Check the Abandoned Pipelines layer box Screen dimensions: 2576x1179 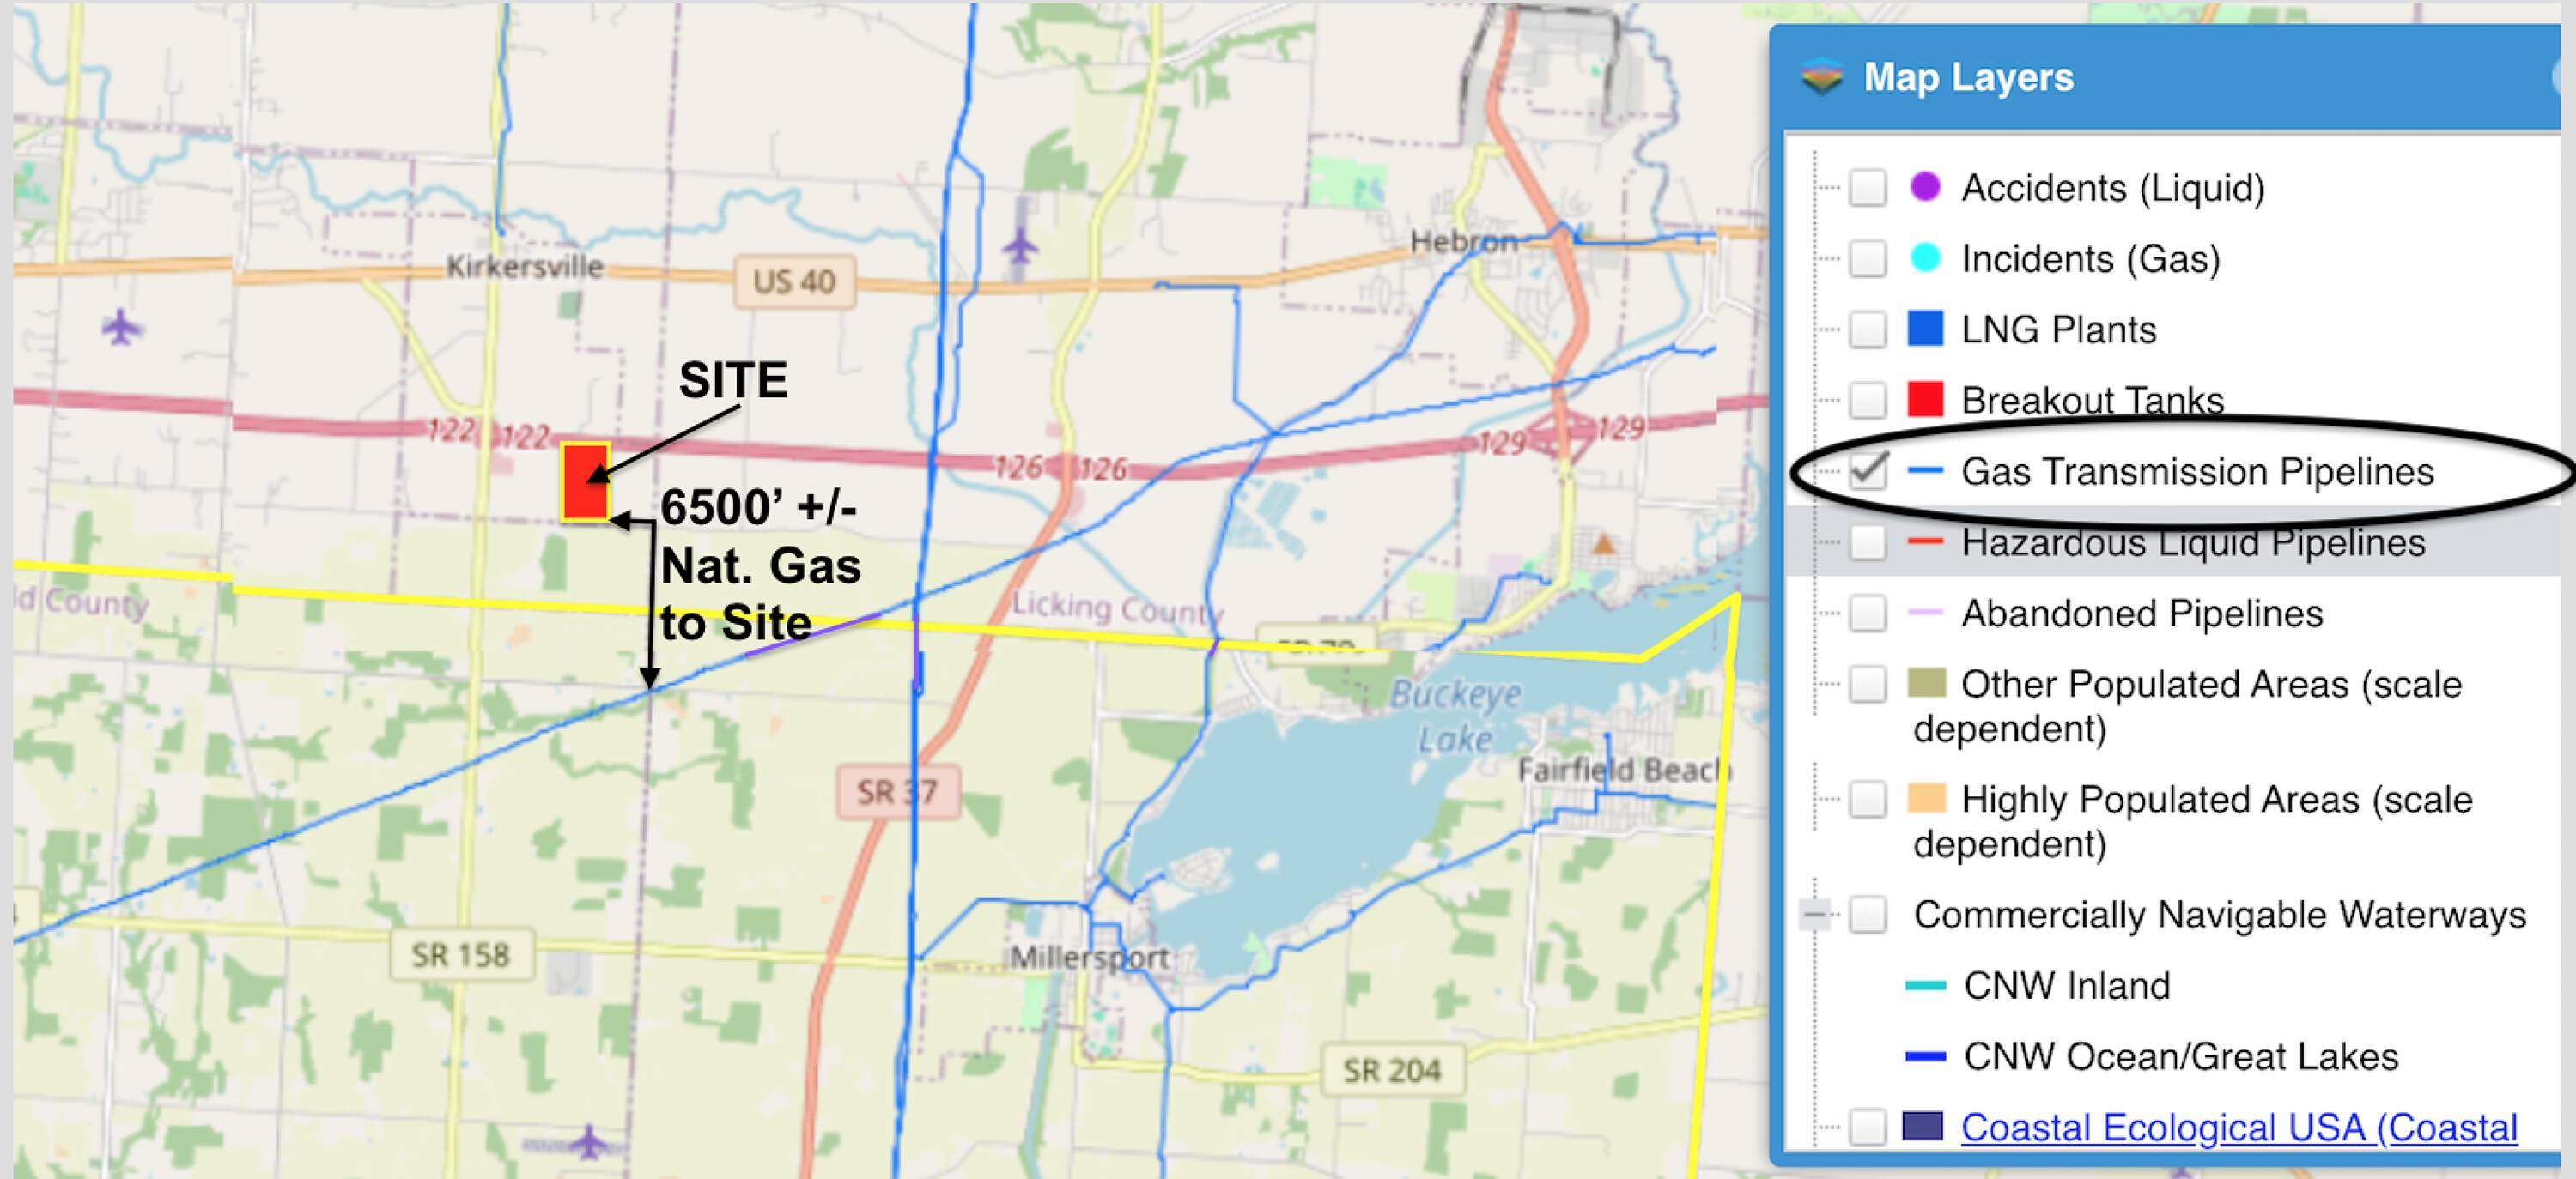[1867, 613]
